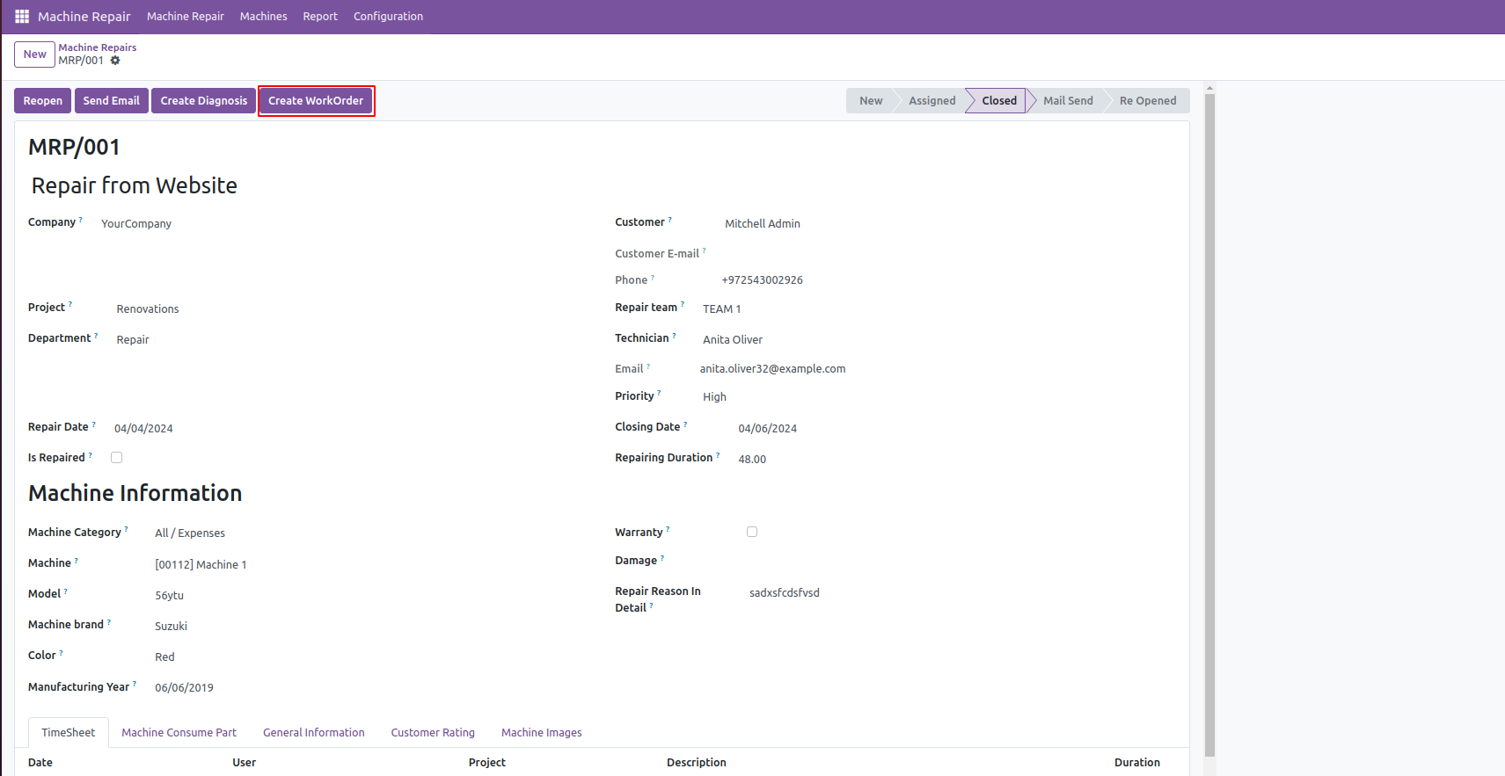The height and width of the screenshot is (776, 1505).
Task: Click the Damage field label
Action: point(636,561)
